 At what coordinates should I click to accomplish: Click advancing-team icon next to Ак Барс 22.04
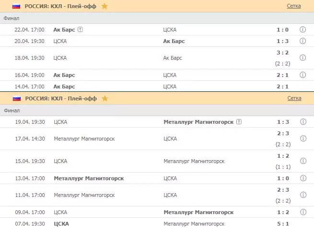80,30
